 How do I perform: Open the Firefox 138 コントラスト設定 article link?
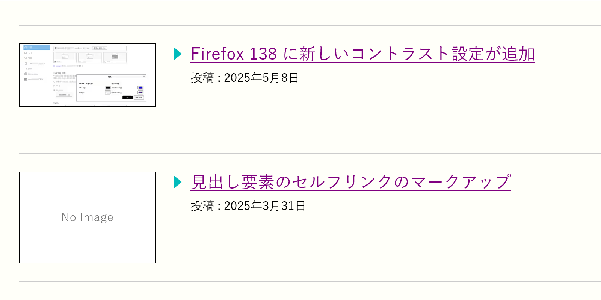362,54
